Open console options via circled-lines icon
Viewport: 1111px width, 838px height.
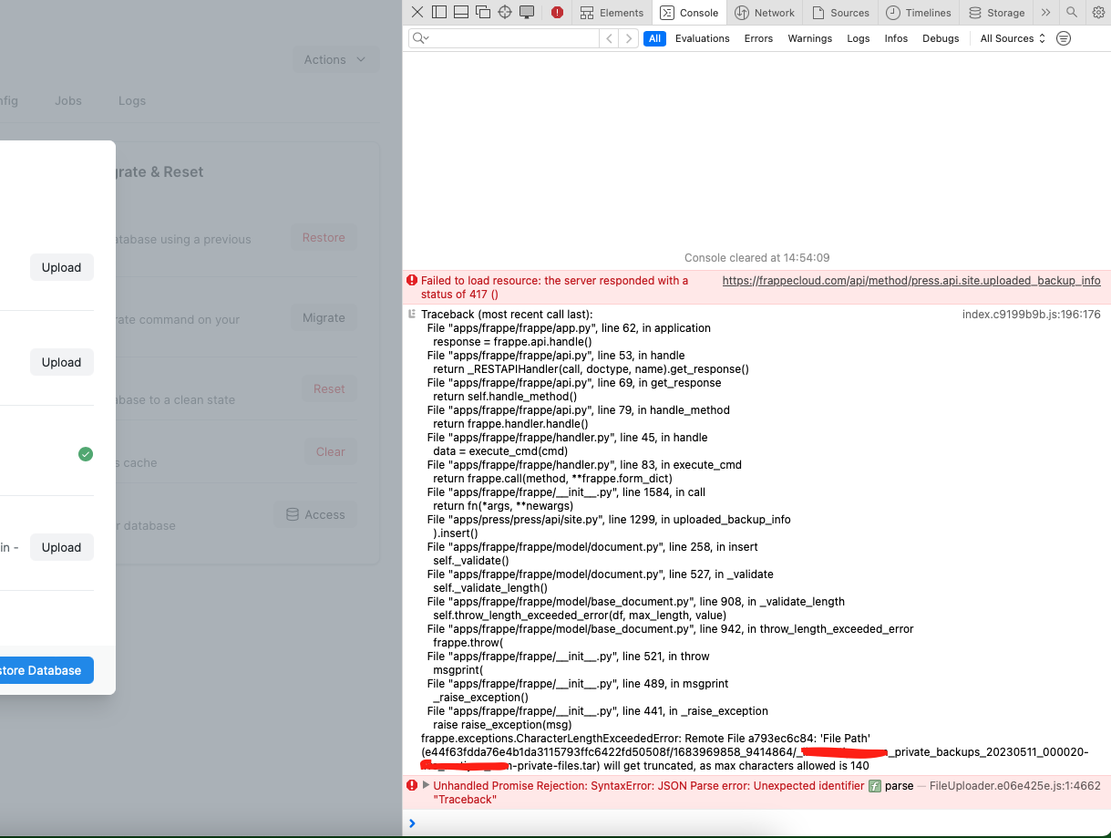click(x=1064, y=38)
